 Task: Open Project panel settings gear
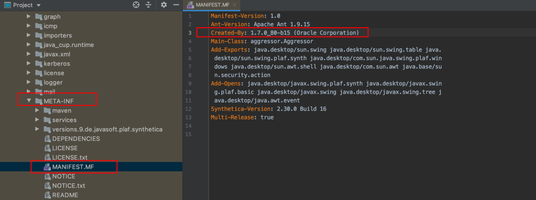click(x=164, y=5)
